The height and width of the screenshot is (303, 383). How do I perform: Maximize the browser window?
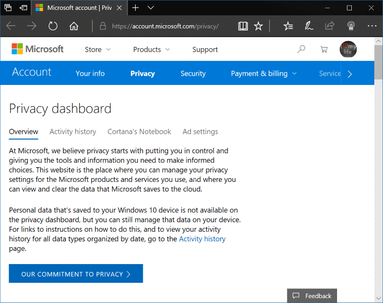[x=349, y=8]
